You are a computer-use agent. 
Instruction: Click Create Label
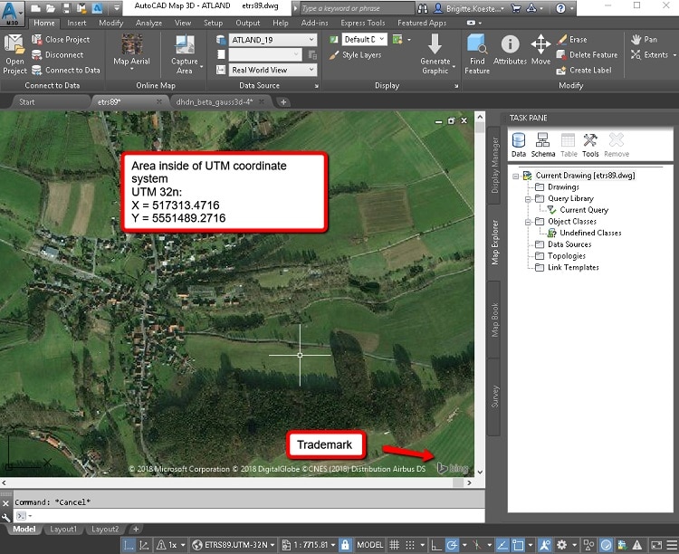[584, 71]
